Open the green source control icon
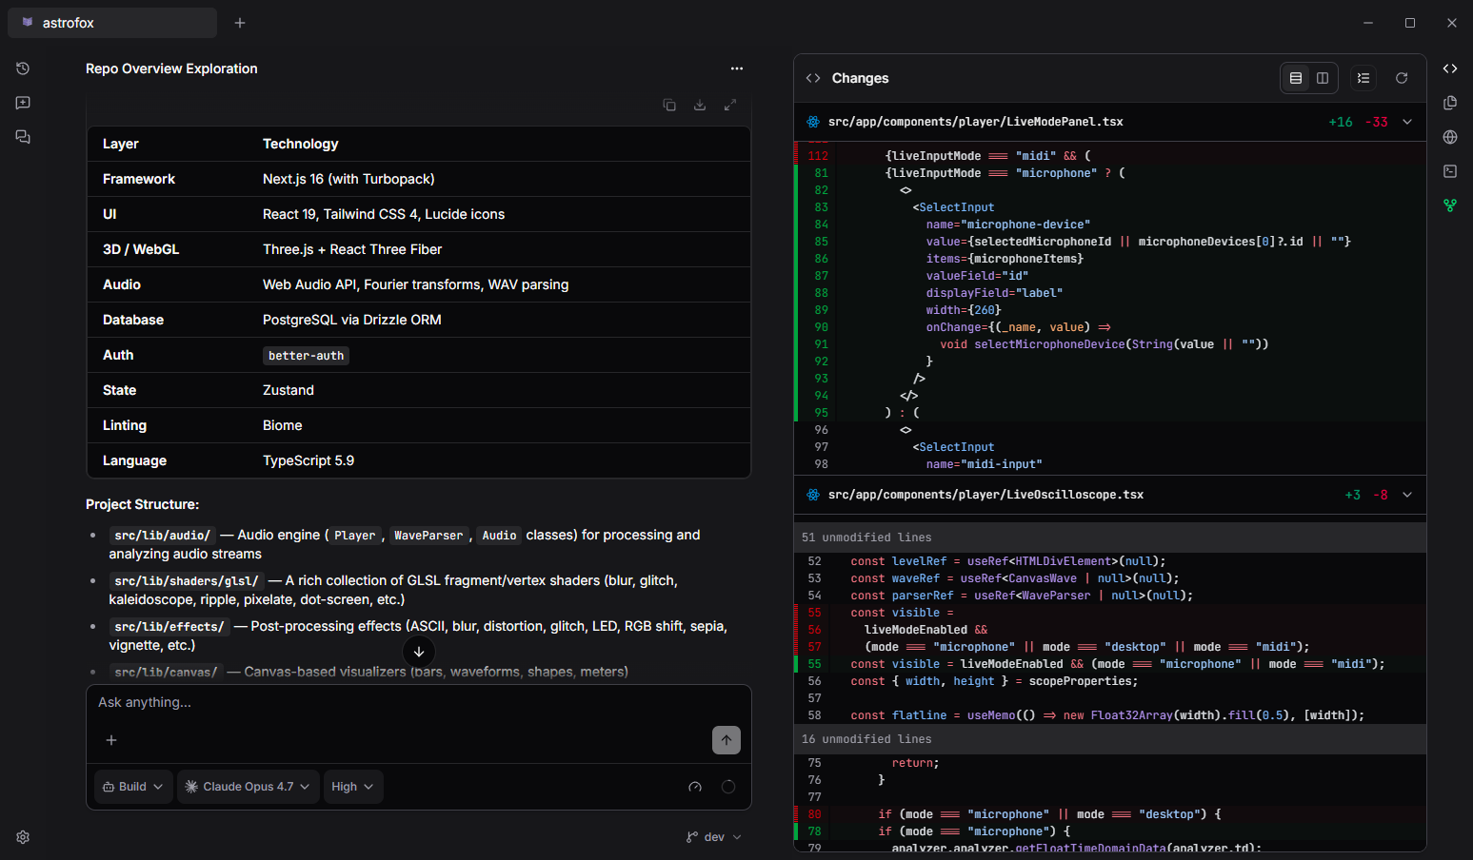1473x860 pixels. click(x=1450, y=205)
